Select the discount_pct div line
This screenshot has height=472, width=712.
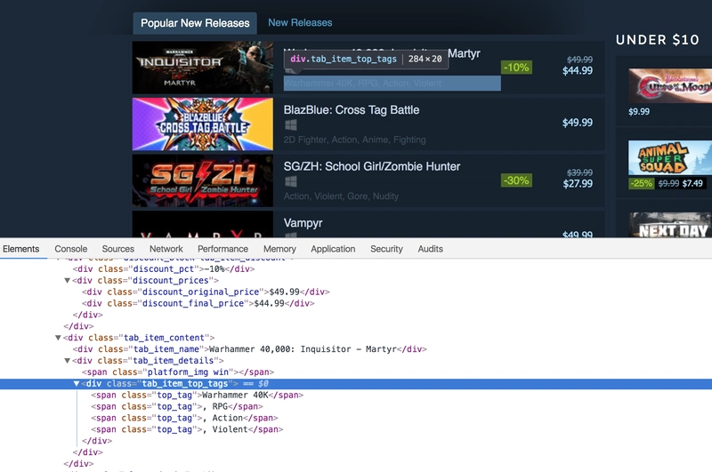164,268
